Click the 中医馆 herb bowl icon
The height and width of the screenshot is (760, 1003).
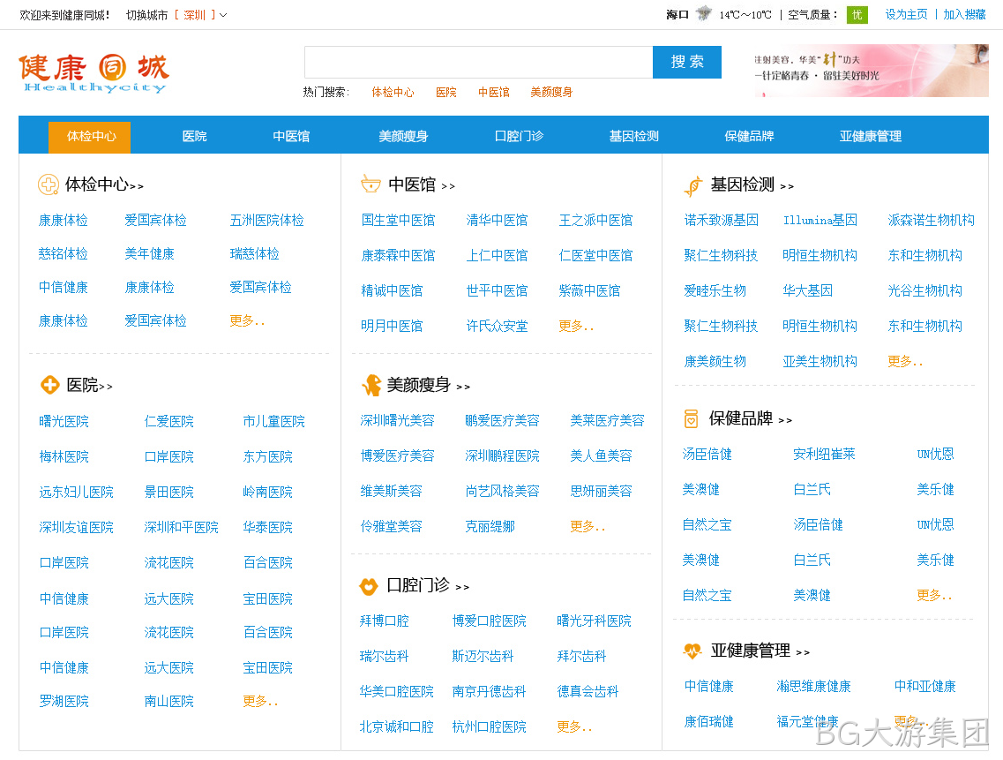tap(371, 184)
